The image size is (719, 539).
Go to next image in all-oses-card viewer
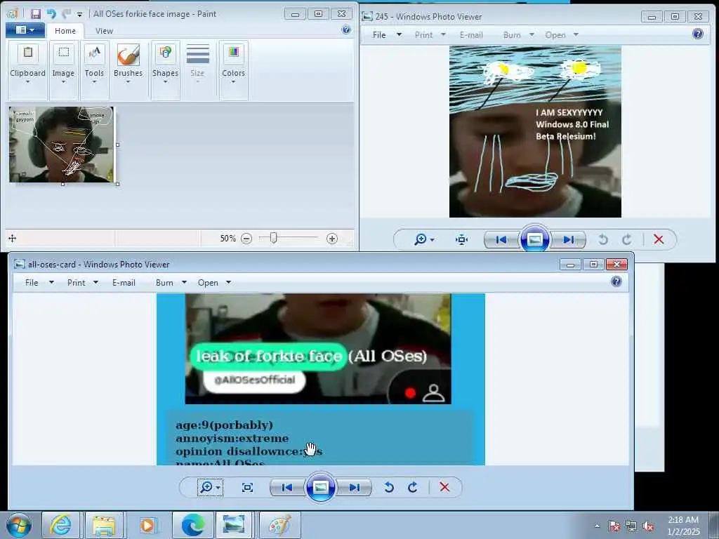(x=354, y=487)
